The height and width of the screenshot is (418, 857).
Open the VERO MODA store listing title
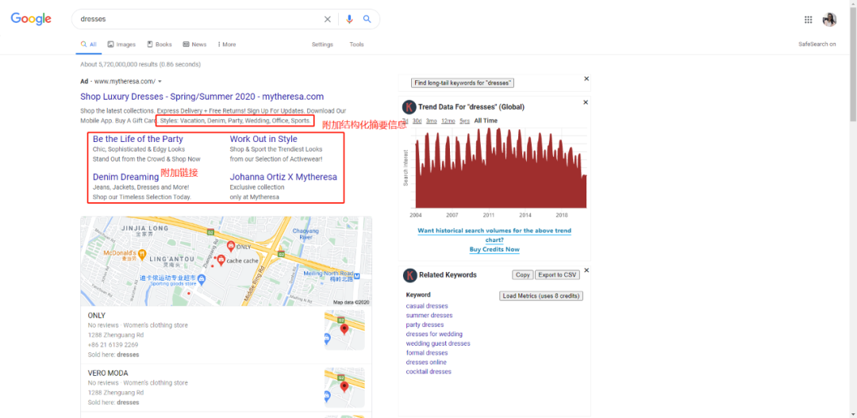coord(108,374)
